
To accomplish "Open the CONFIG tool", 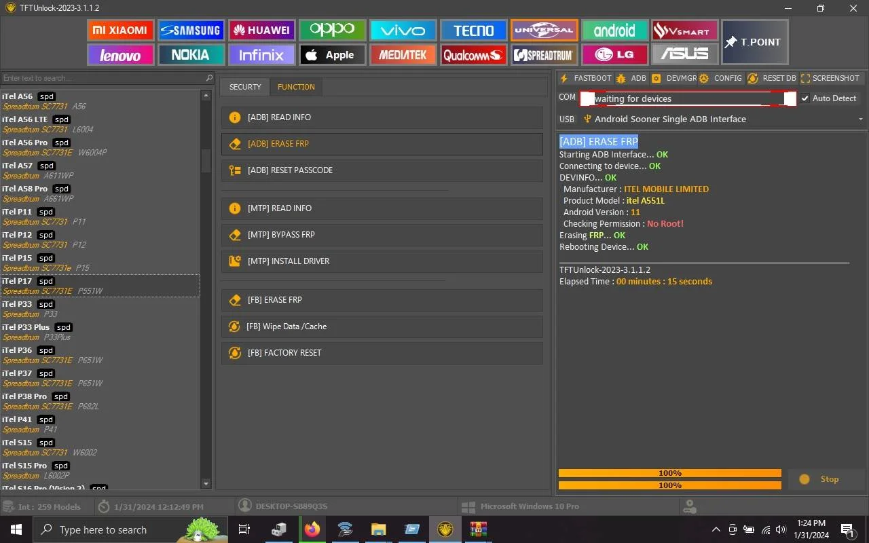I will tap(720, 78).
